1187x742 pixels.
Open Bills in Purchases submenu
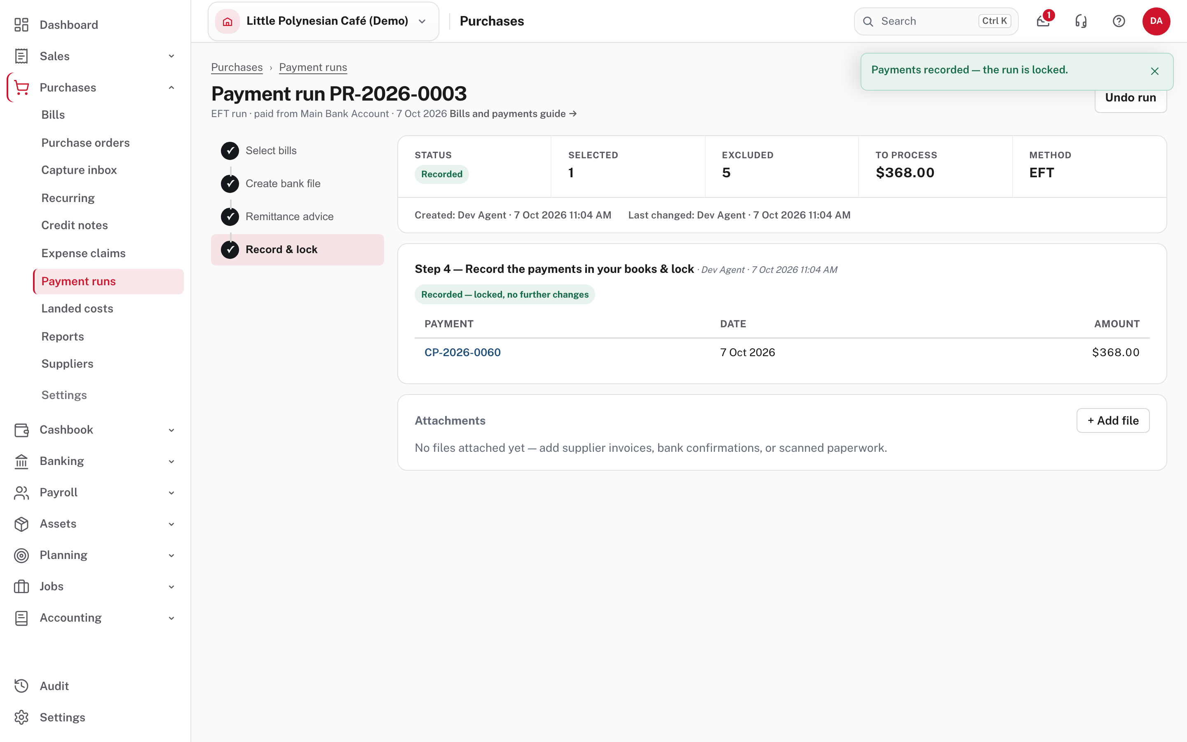click(x=53, y=114)
